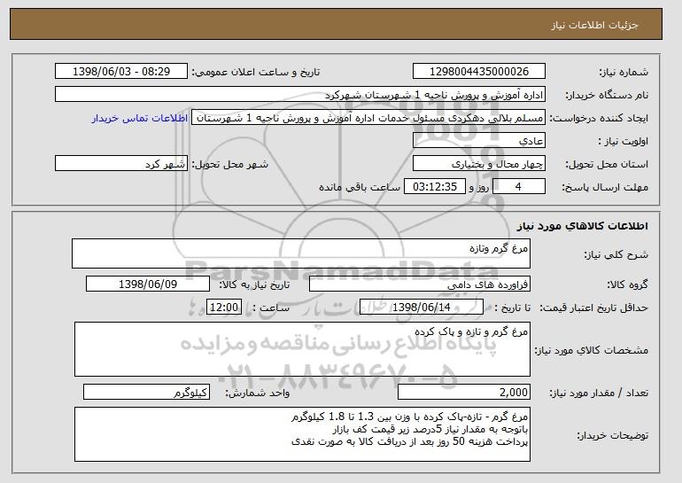Click the announcement date field 1398/06/03 - 08:29
This screenshot has height=483, width=682.
click(x=121, y=72)
